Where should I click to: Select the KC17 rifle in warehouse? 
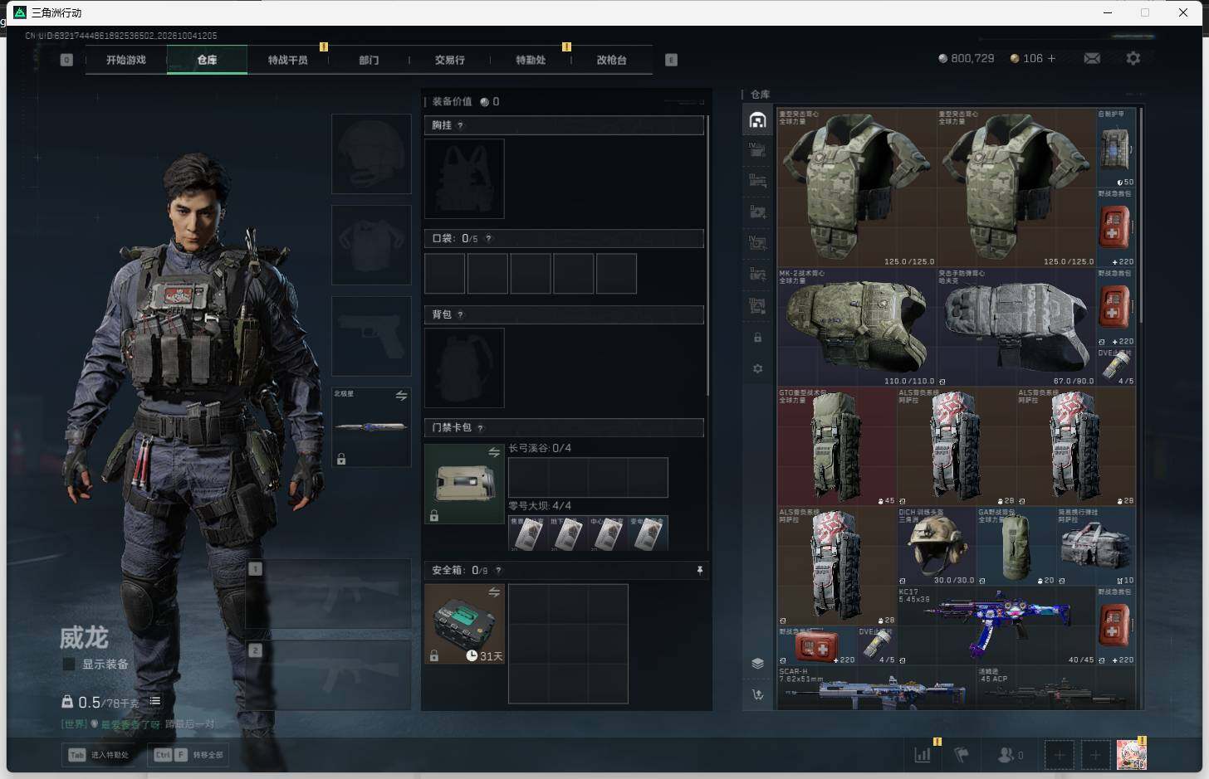(996, 626)
